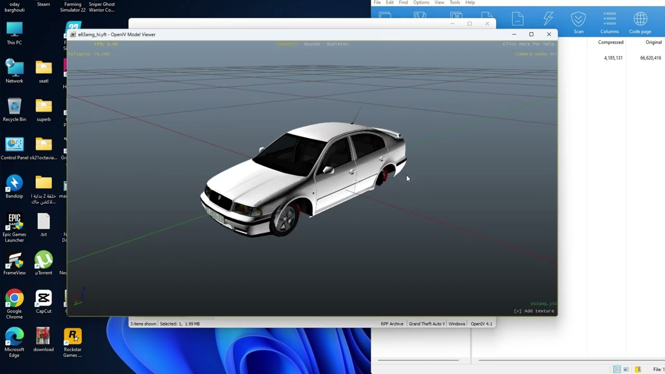Image resolution: width=665 pixels, height=374 pixels.
Task: Maximize the OpenIV Model Viewer window
Action: click(x=531, y=34)
